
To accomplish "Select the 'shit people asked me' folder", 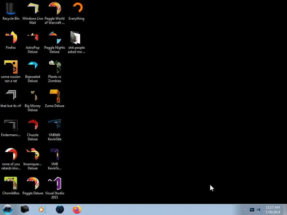I will pos(77,43).
